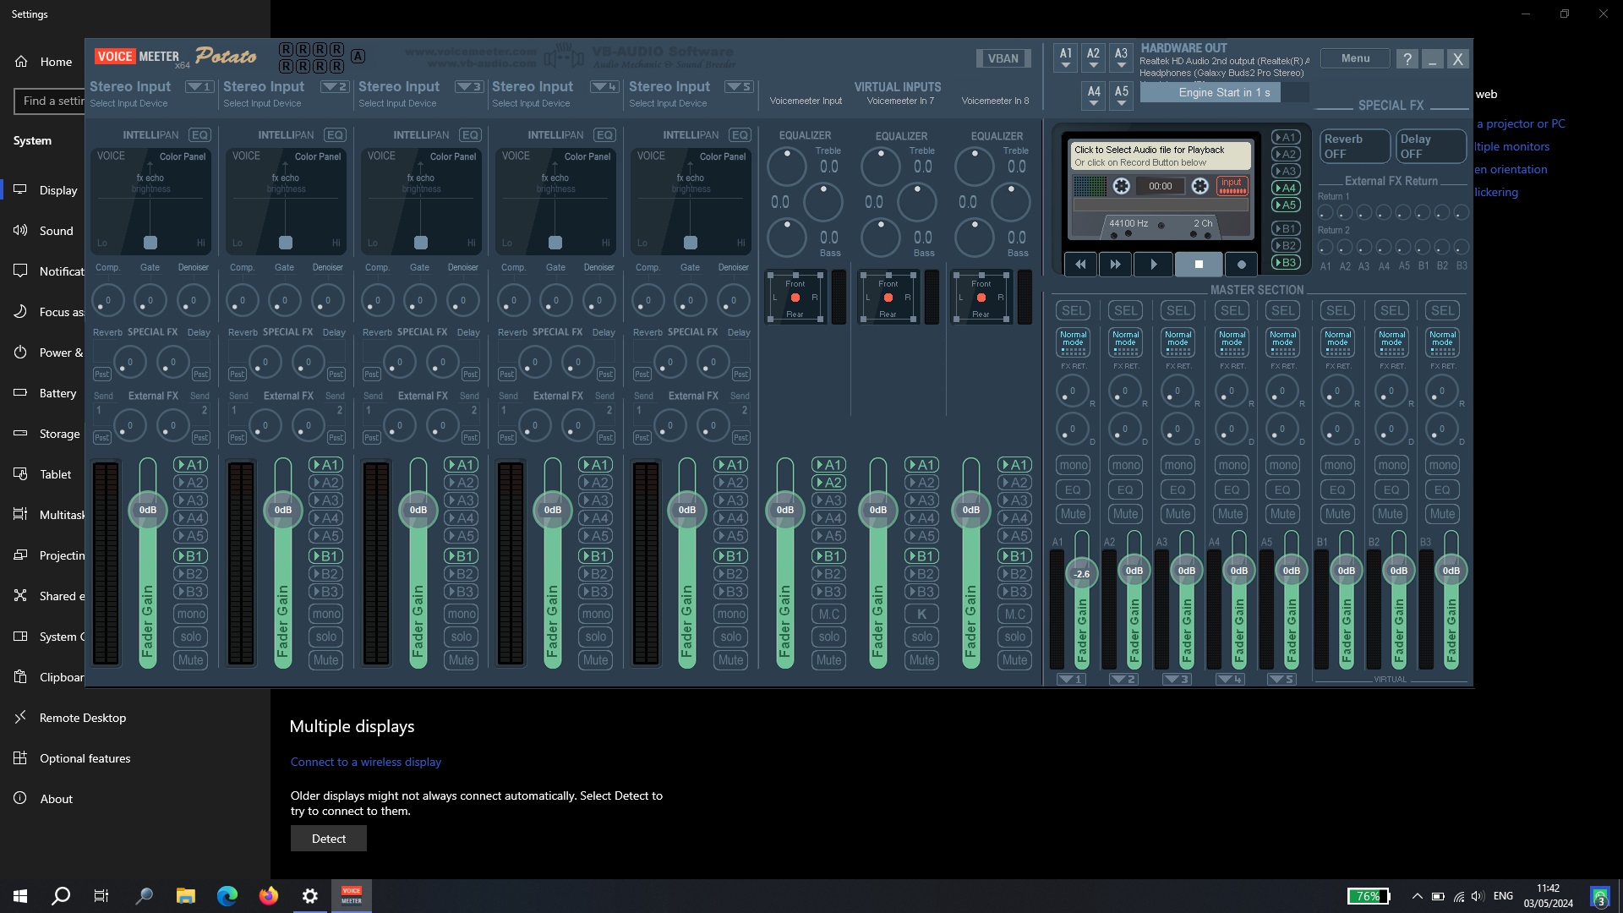Toggle EQ on master bus B1
The width and height of the screenshot is (1623, 913).
pyautogui.click(x=1337, y=490)
